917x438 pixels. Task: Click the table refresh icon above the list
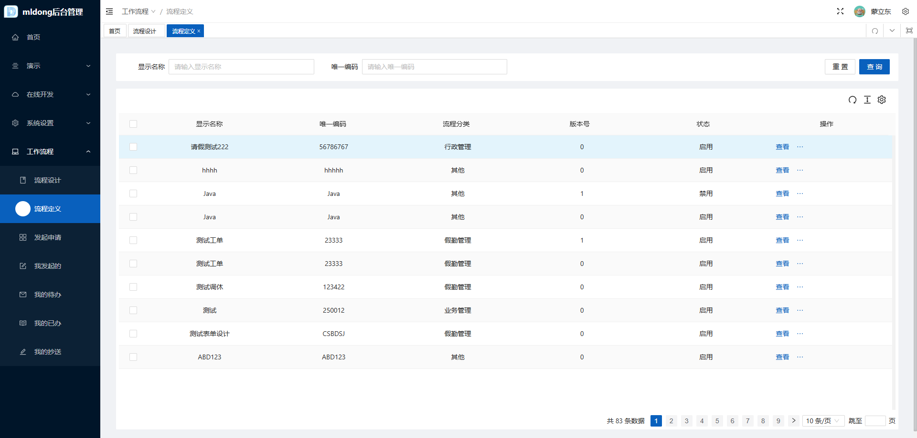click(x=852, y=100)
